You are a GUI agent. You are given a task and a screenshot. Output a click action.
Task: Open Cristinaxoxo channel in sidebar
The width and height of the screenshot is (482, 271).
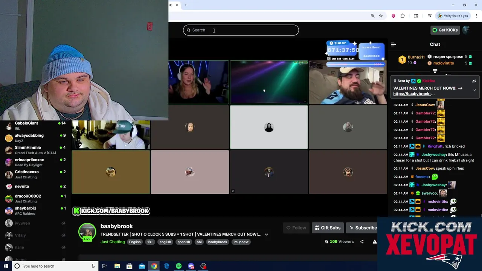point(36,174)
